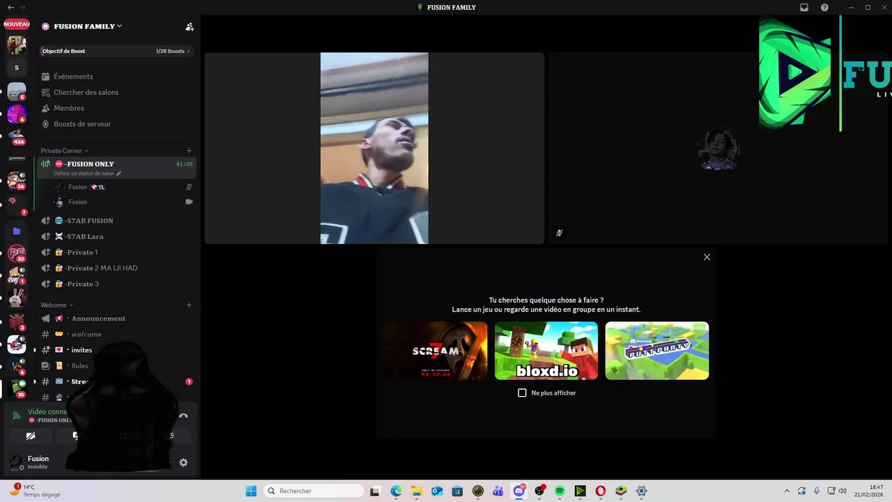
Task: Select the webcam video tile
Action: [374, 149]
